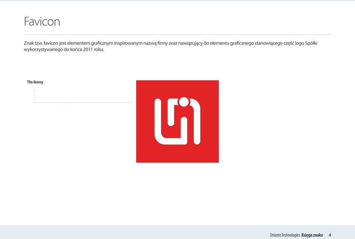355x239 pixels.
Task: Select the 'Favicon' page heading
Action: click(42, 21)
